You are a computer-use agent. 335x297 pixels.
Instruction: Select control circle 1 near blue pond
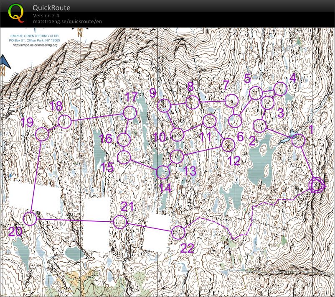tap(298, 141)
